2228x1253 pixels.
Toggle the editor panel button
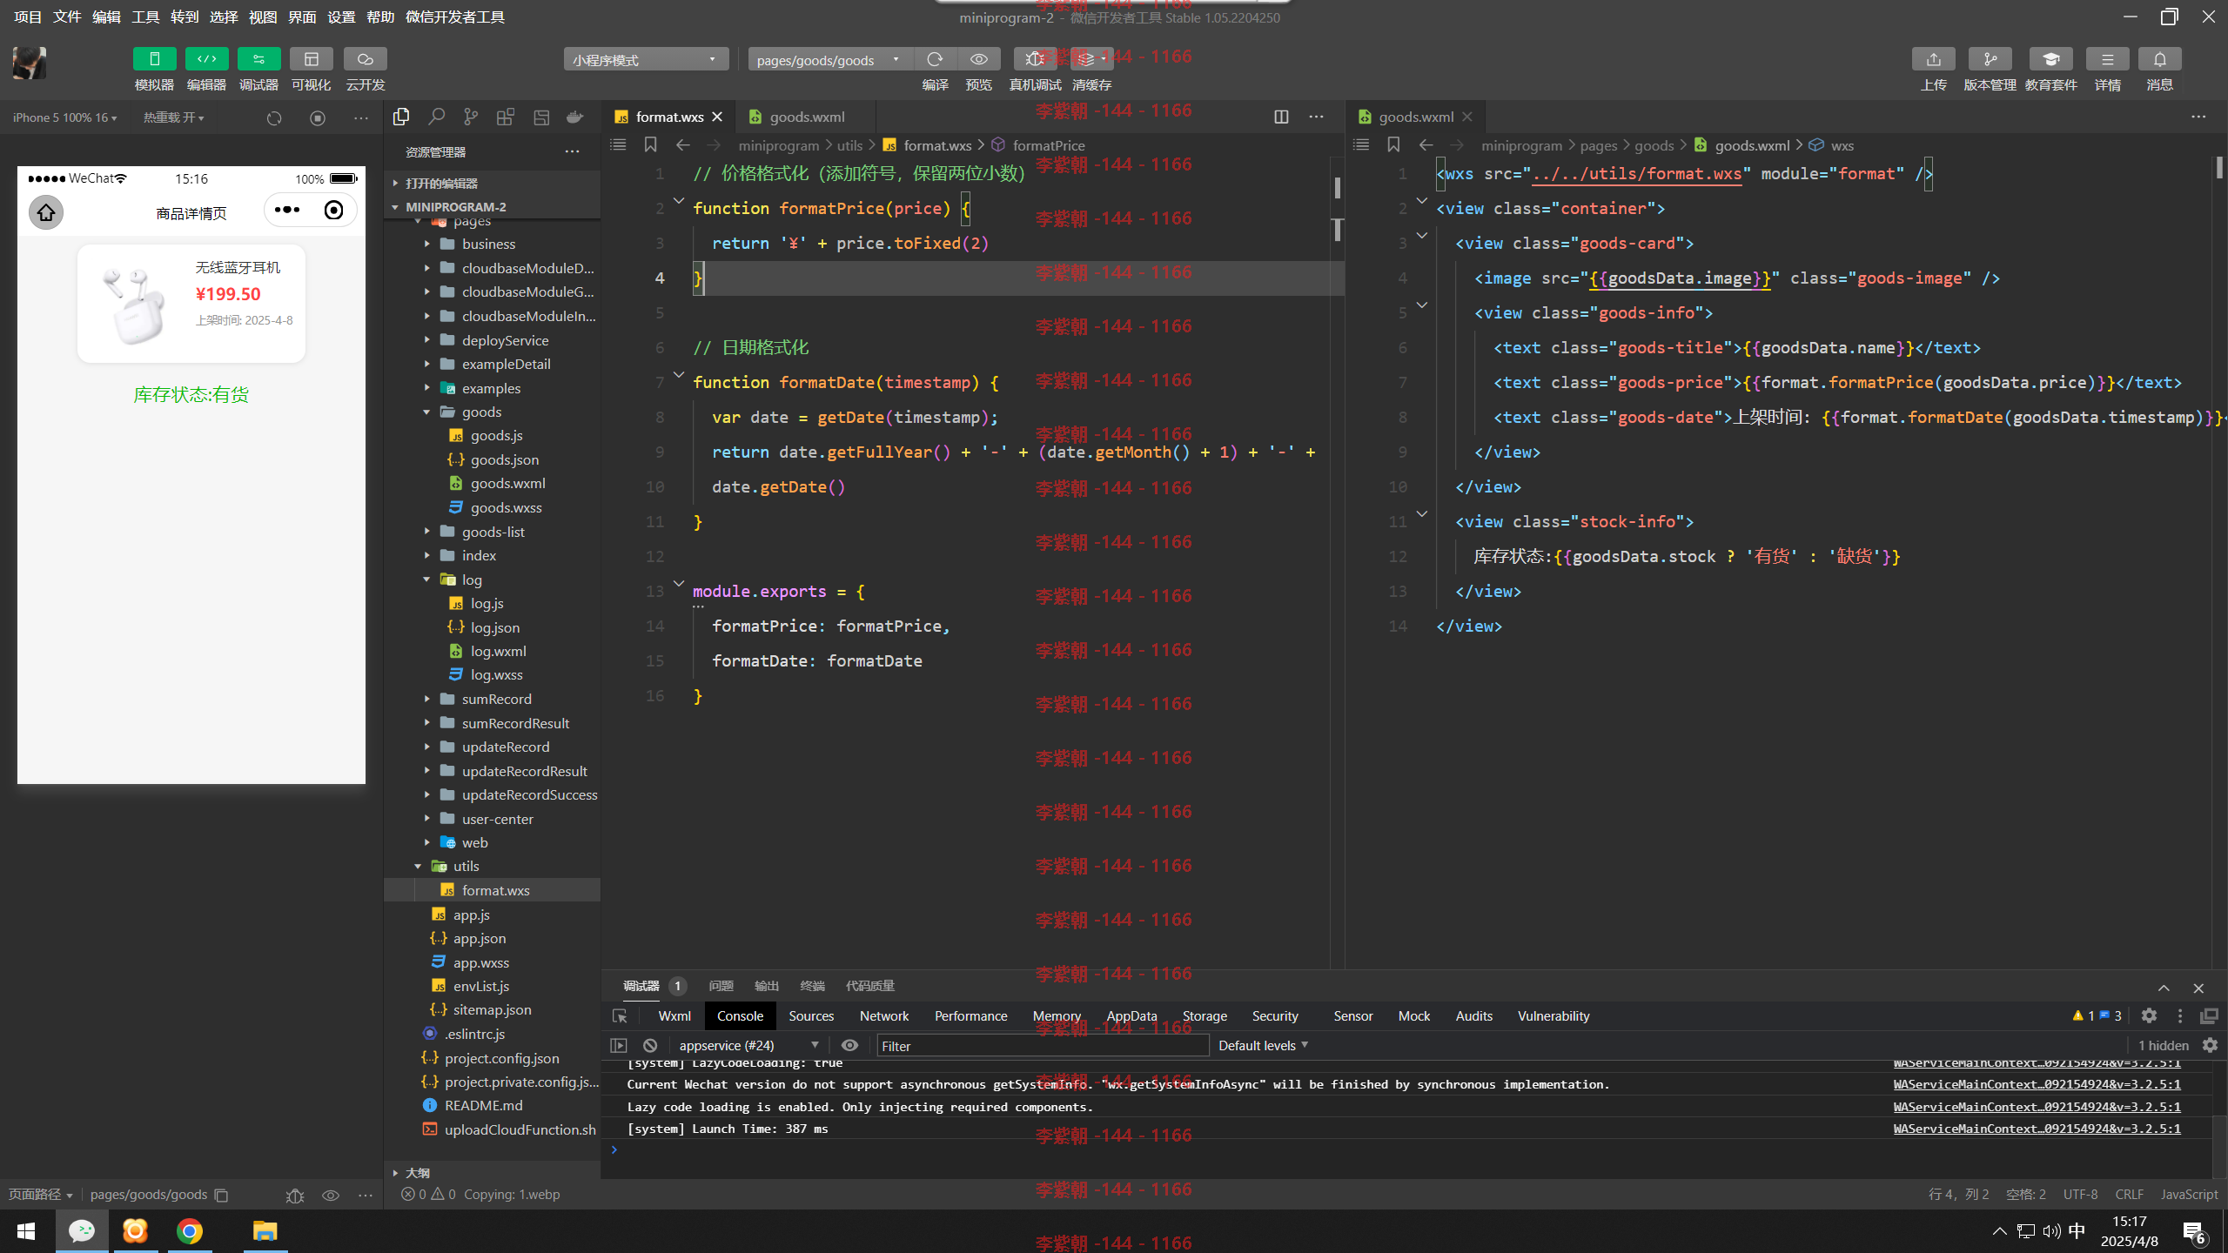tap(206, 59)
